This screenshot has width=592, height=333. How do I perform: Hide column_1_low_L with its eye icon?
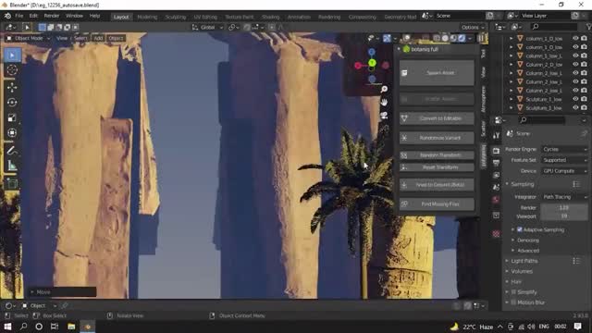coord(575,55)
